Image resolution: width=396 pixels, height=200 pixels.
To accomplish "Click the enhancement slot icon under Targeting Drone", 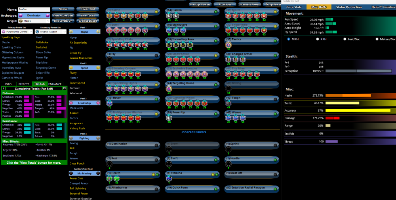I will [x=169, y=88].
